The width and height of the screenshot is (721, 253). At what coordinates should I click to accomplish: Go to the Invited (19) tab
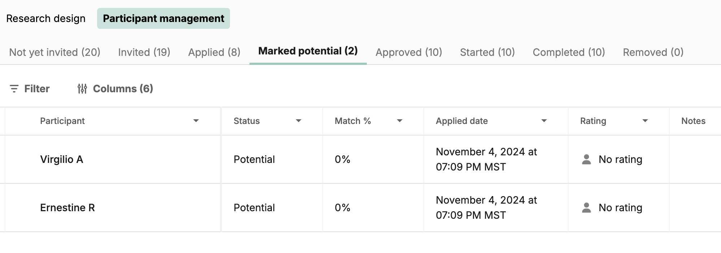pyautogui.click(x=144, y=52)
